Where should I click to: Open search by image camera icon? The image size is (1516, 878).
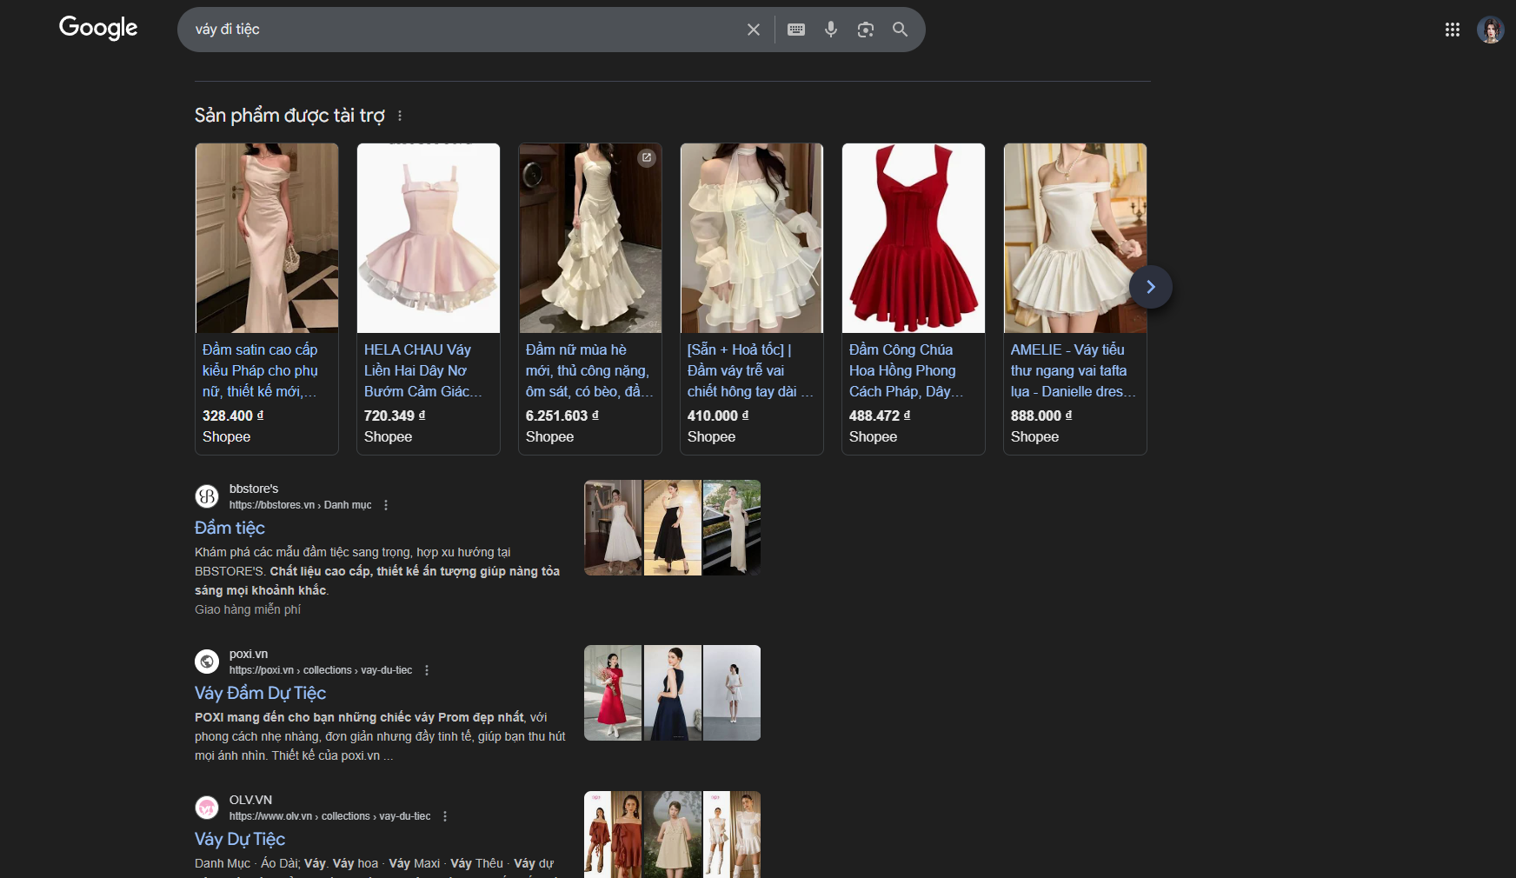click(x=865, y=30)
